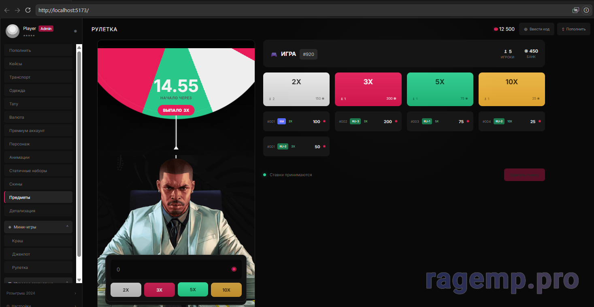
Task: Click the Пополнить button in the top bar
Action: [573, 29]
